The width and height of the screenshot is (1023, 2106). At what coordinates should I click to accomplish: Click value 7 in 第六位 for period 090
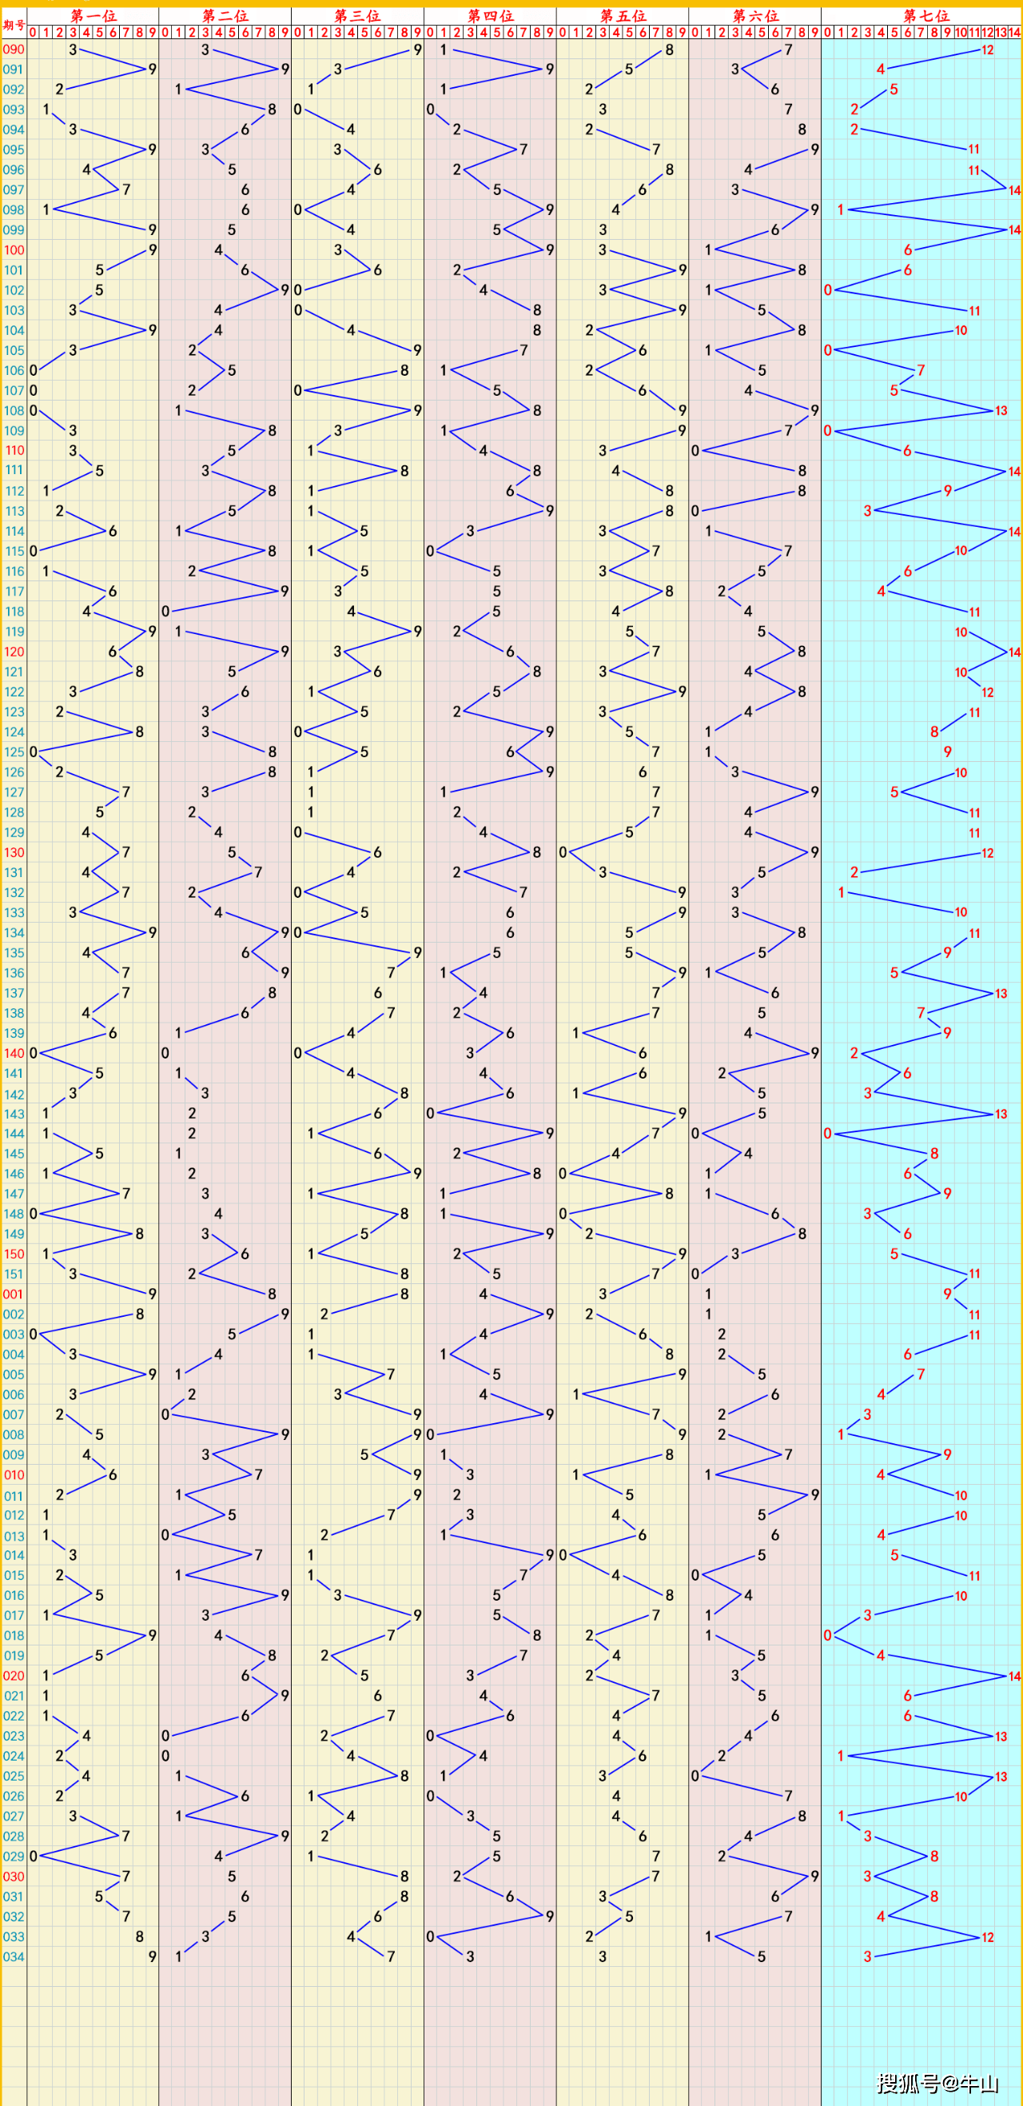[789, 50]
